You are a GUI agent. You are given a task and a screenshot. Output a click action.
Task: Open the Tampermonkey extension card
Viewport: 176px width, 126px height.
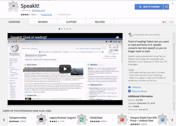click(x=28, y=120)
